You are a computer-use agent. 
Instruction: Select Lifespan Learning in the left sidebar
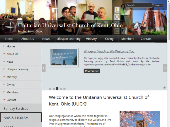[x=21, y=69]
